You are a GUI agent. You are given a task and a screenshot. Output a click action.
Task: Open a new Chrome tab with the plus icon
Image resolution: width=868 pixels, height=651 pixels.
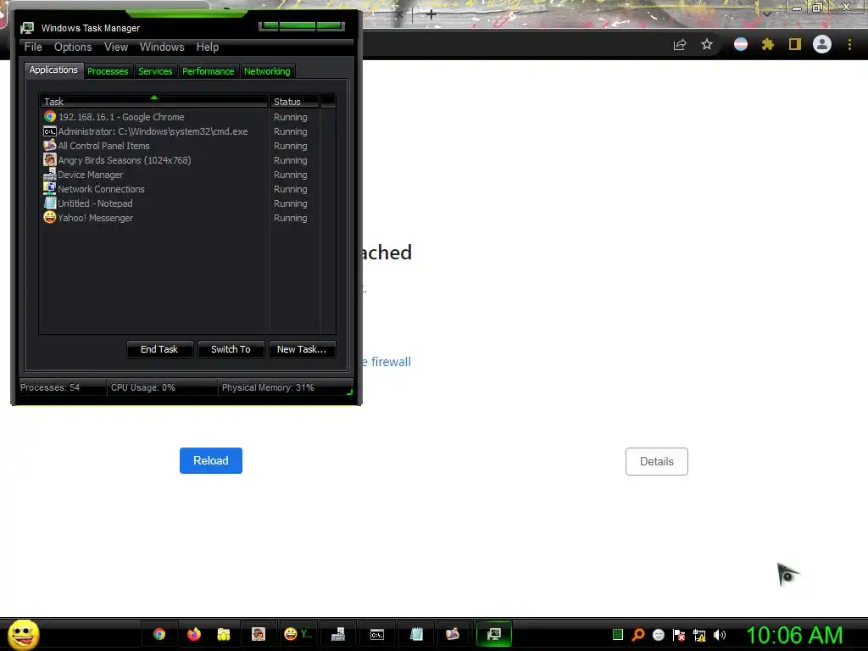click(x=431, y=14)
